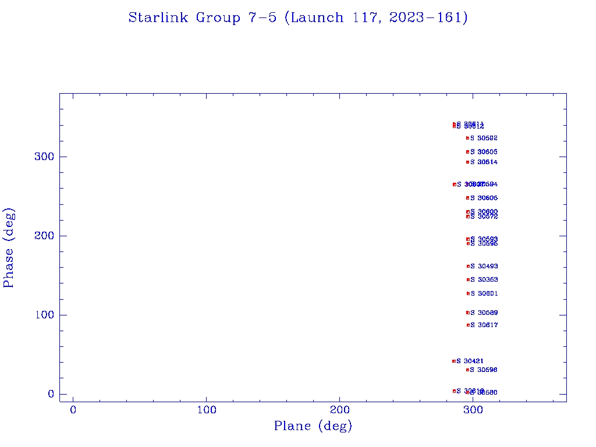Click the red marker for S 30592
The width and height of the screenshot is (596, 447).
pyautogui.click(x=467, y=139)
